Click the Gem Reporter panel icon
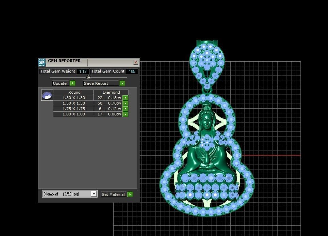The height and width of the screenshot is (236, 328). click(42, 62)
